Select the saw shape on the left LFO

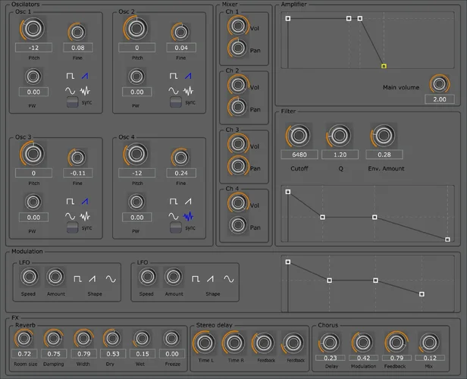(x=92, y=279)
